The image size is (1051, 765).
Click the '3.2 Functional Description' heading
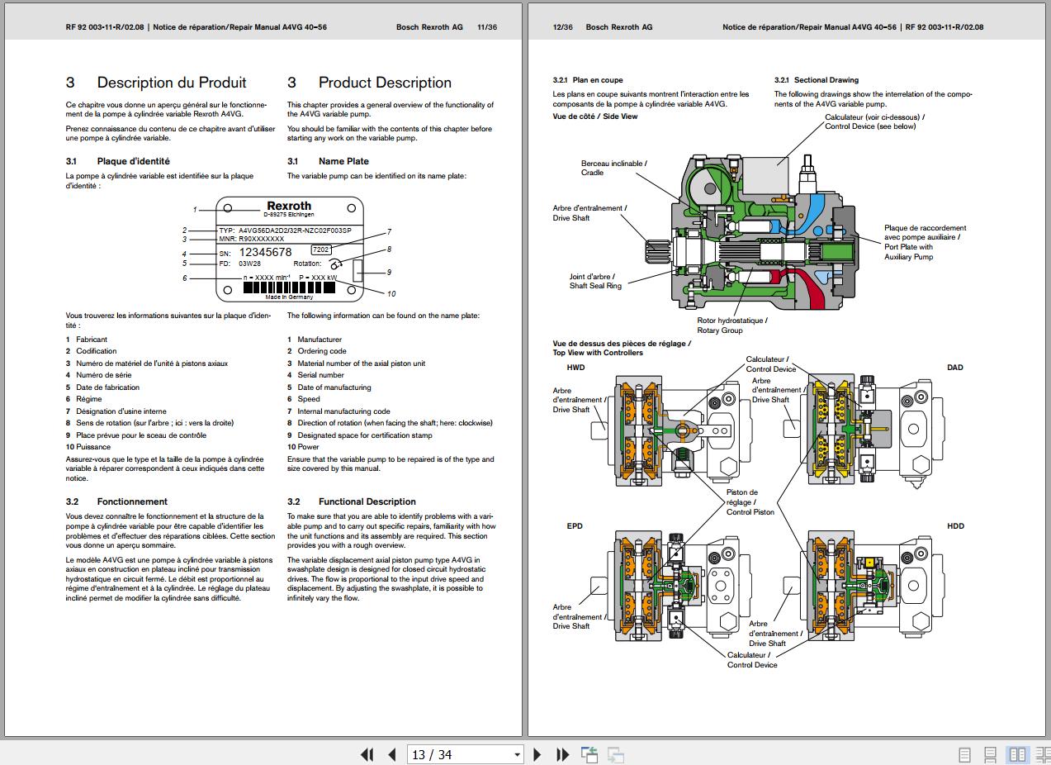[352, 501]
